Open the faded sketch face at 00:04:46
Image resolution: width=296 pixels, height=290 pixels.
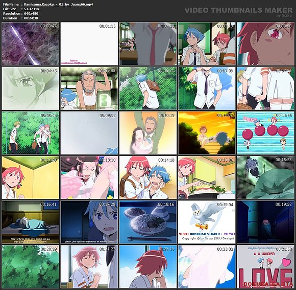pyautogui.click(x=31, y=88)
